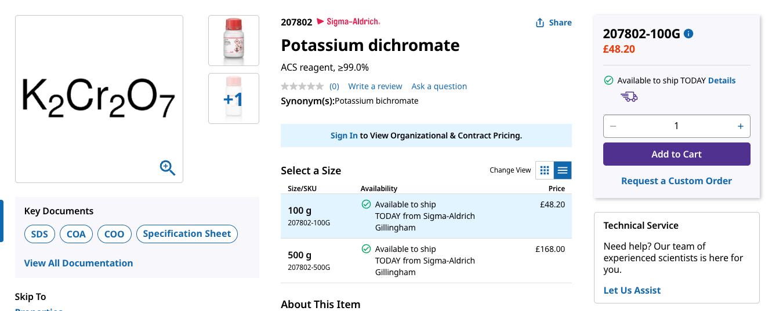Click Request a Custom Order link
The height and width of the screenshot is (311, 772).
point(677,181)
